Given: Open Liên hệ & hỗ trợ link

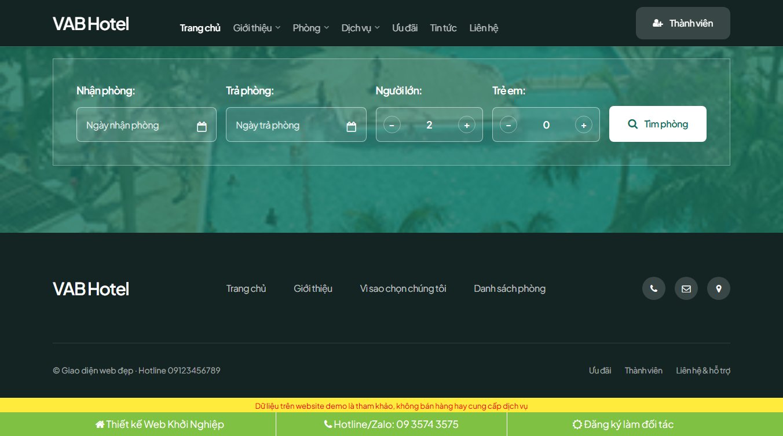Looking at the screenshot, I should point(703,371).
